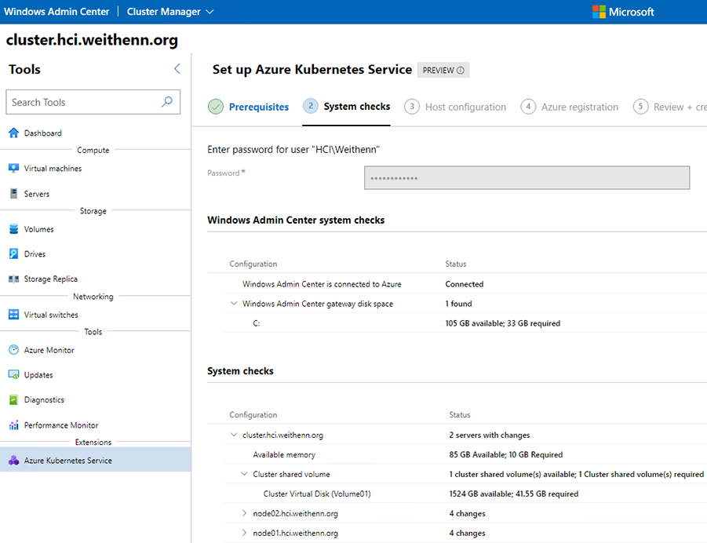Click the '2 servers with changes' status

pyautogui.click(x=489, y=435)
